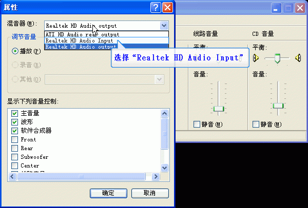The image size is (308, 208).
Task: Enable the Center checkbox
Action: (x=14, y=165)
